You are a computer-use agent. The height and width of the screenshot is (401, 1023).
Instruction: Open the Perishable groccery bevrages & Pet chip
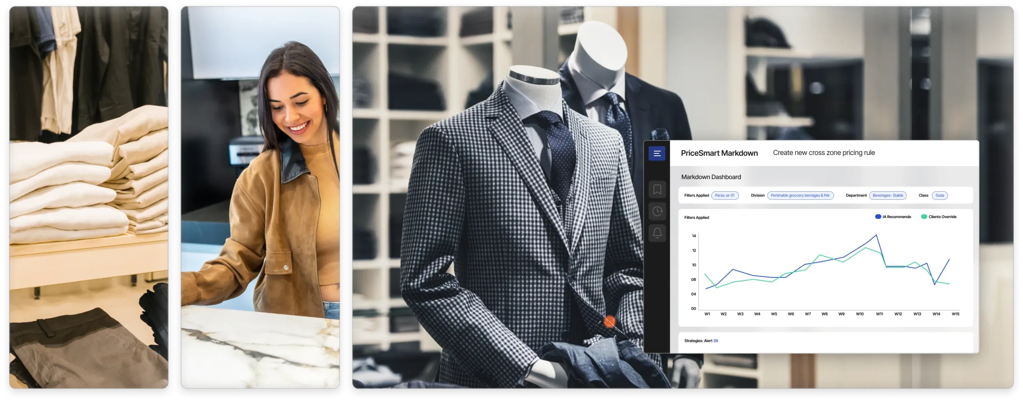pyautogui.click(x=800, y=195)
